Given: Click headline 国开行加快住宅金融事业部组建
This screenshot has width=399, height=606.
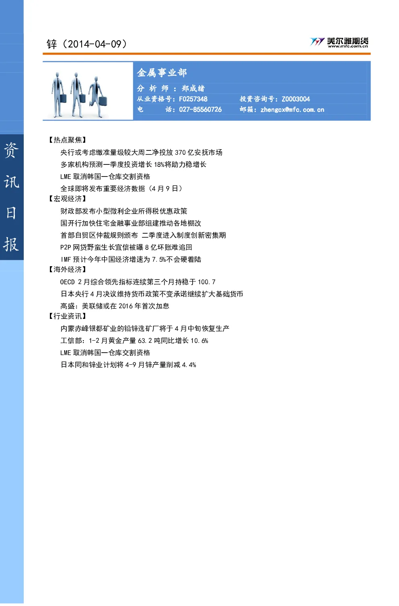Looking at the screenshot, I should point(131,223).
